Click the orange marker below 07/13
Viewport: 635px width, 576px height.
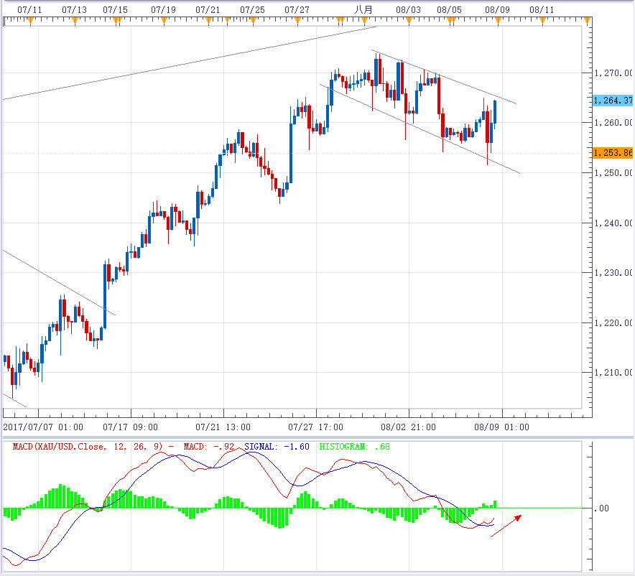pyautogui.click(x=75, y=20)
